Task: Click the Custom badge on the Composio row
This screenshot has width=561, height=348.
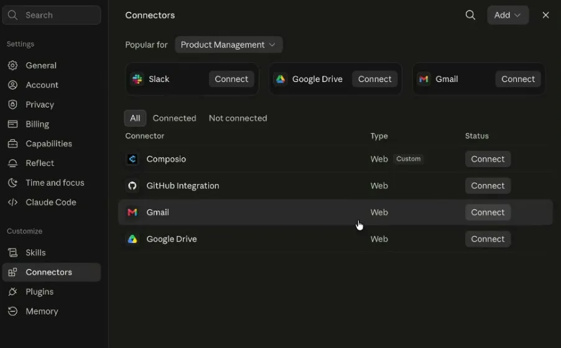Action: pos(408,159)
